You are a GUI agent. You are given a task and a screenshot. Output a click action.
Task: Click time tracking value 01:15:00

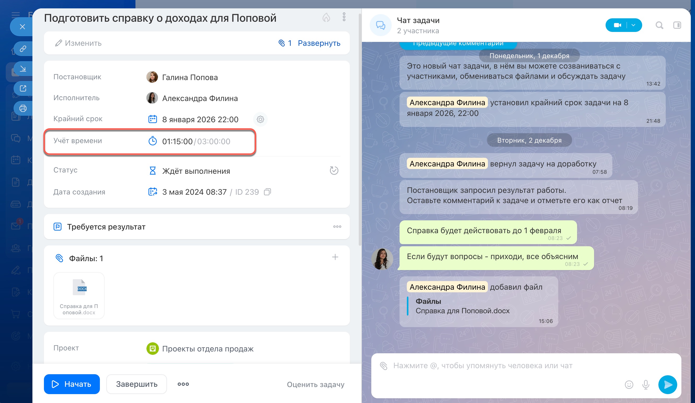[x=177, y=141]
